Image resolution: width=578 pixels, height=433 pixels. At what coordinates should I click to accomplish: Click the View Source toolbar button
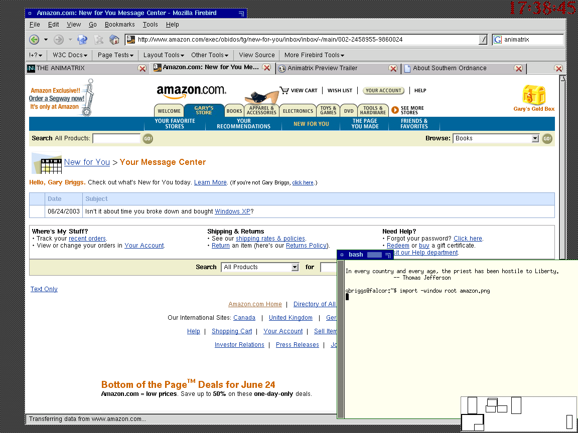click(x=256, y=55)
